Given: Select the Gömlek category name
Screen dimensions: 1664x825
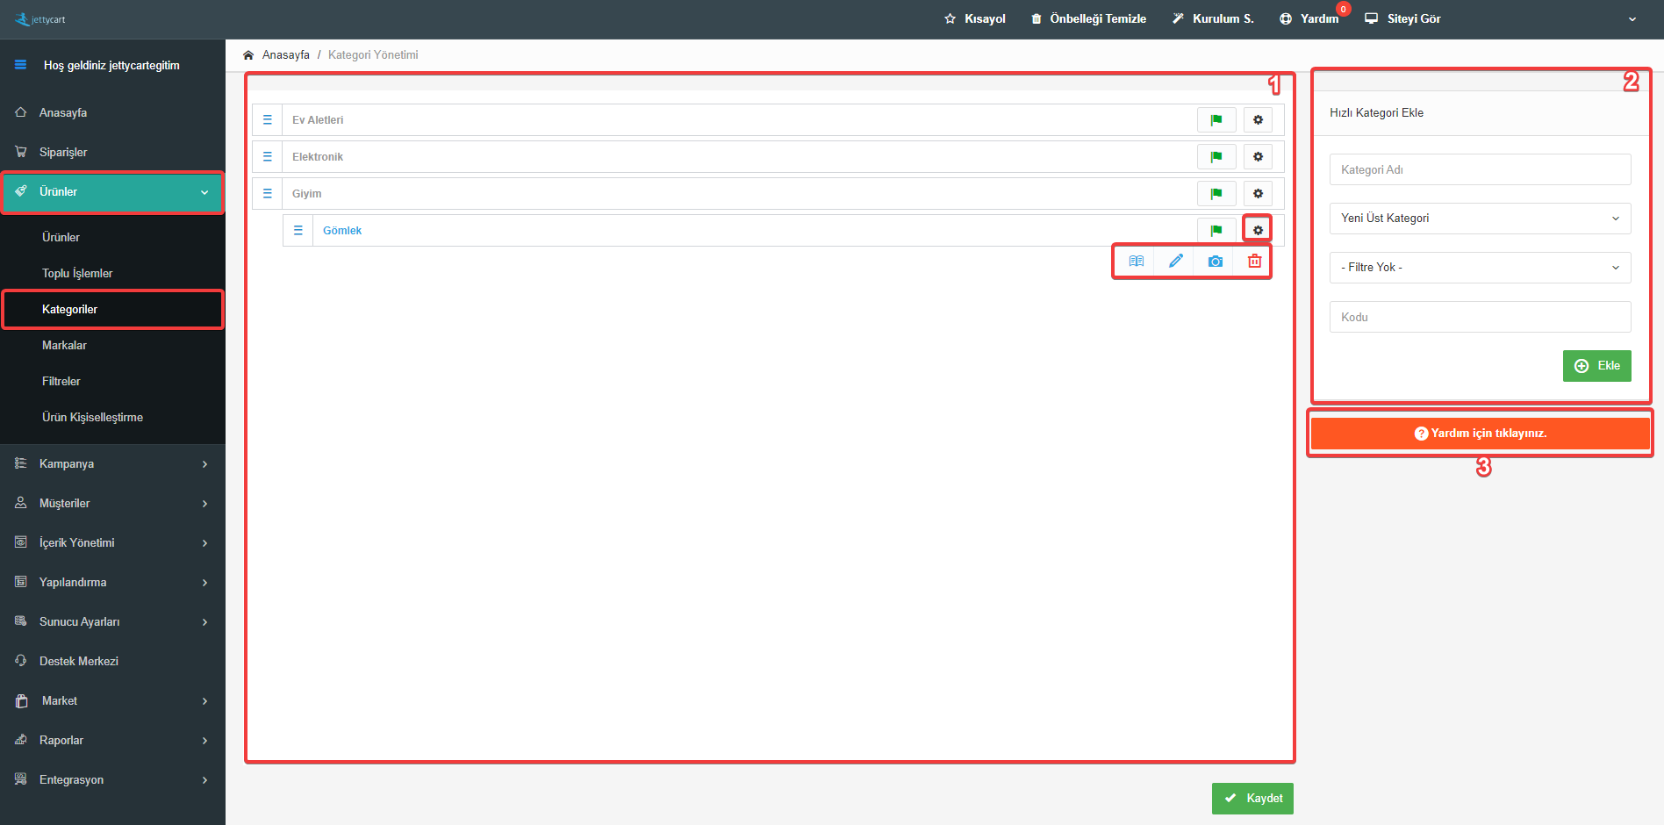Looking at the screenshot, I should click(x=342, y=231).
